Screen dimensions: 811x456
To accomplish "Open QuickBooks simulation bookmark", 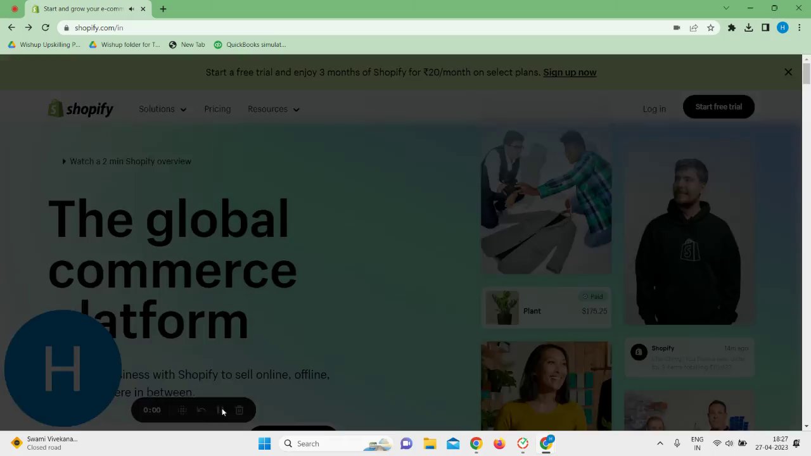I will 250,44.
